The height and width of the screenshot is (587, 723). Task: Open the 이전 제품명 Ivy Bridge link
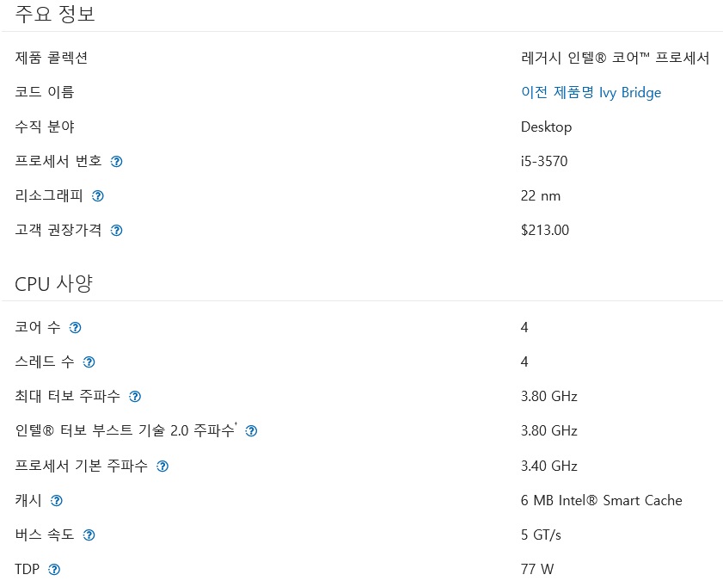tap(591, 92)
